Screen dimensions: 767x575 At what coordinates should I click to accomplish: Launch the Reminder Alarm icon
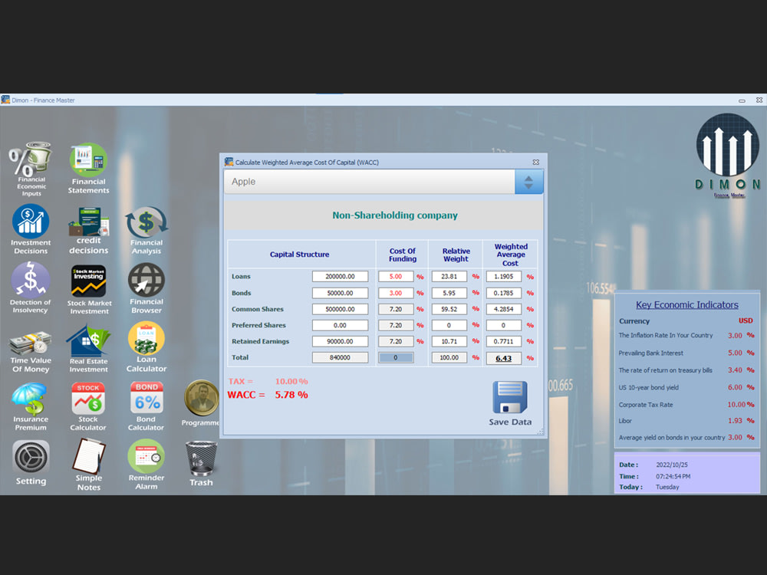coord(146,465)
